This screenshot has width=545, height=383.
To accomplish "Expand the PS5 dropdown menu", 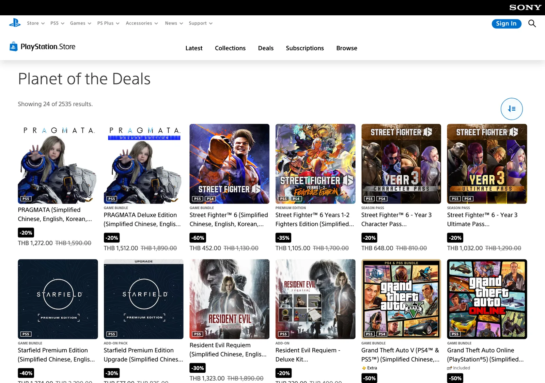I will click(57, 23).
